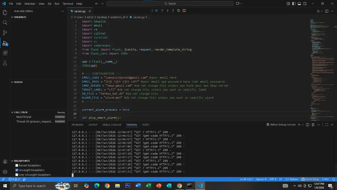337x190 pixels.
Task: Change indentation via Spaces: 4
Action: pyautogui.click(x=261, y=179)
